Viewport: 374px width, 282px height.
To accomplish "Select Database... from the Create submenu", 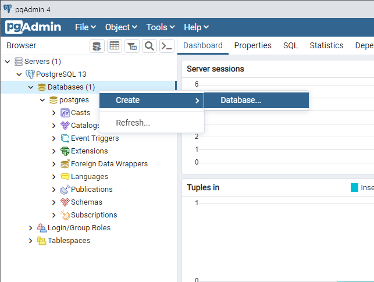I will click(x=257, y=101).
